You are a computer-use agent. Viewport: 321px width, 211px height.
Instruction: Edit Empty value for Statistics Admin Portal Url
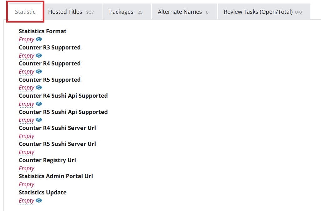click(26, 184)
